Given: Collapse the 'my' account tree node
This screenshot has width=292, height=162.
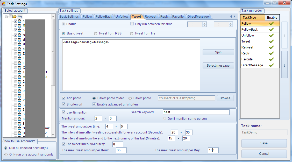Looking at the screenshot, I should [6, 16].
